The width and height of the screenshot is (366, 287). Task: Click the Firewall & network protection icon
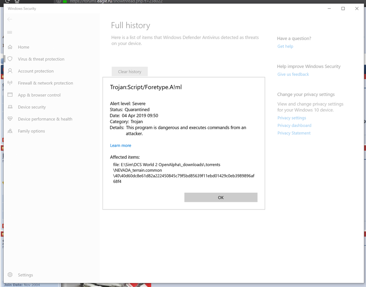(x=10, y=83)
